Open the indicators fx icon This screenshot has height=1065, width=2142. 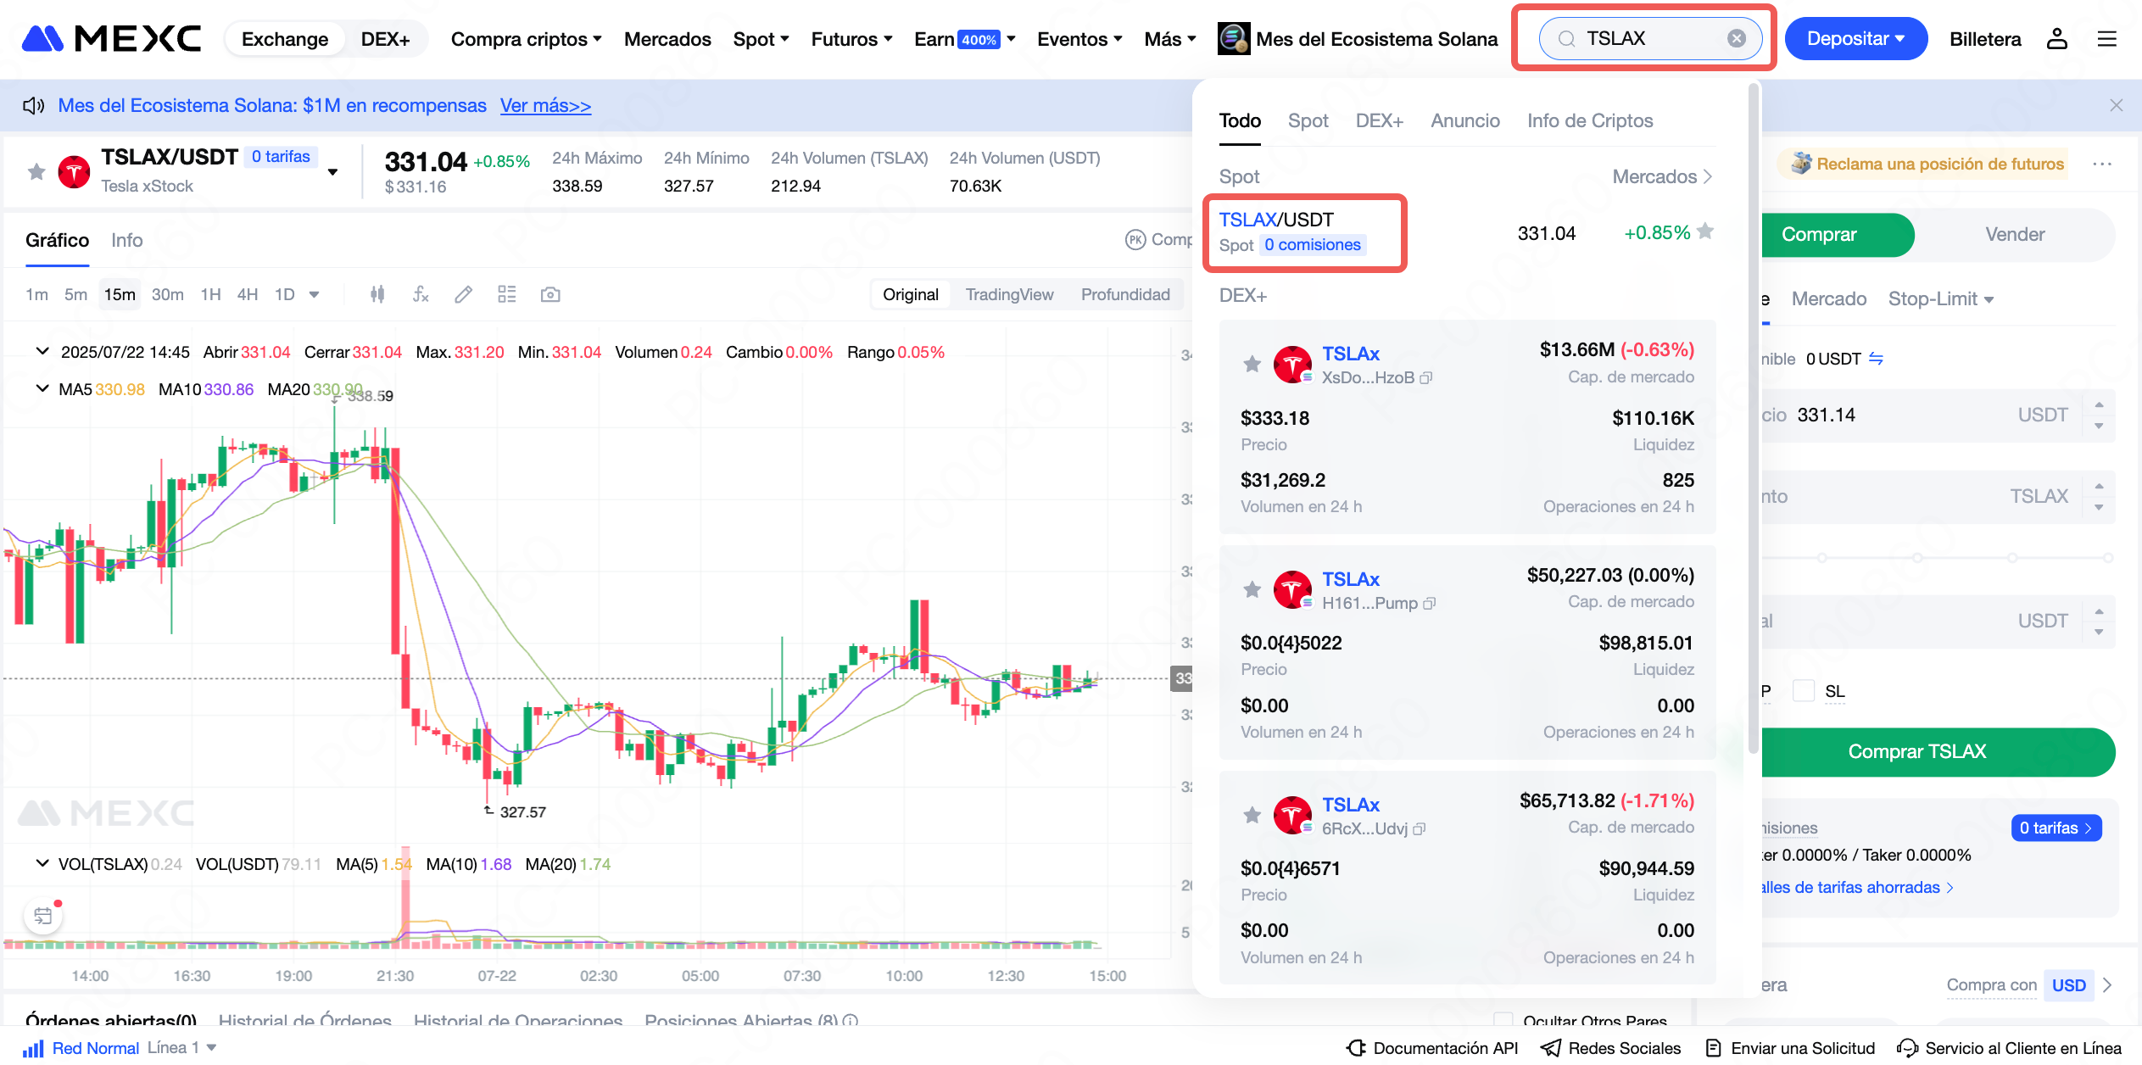coord(421,294)
